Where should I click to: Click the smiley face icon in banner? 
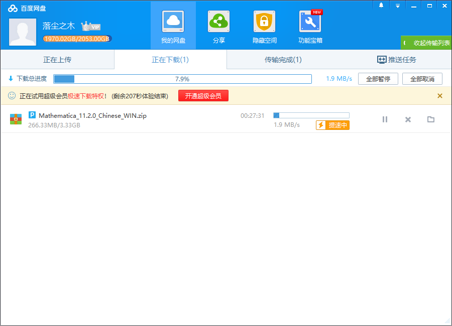[x=12, y=96]
